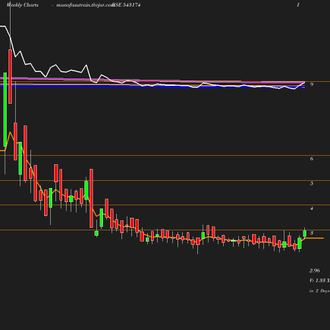Click the price axis label "4"
The width and height of the screenshot is (330, 330).
pos(312,208)
